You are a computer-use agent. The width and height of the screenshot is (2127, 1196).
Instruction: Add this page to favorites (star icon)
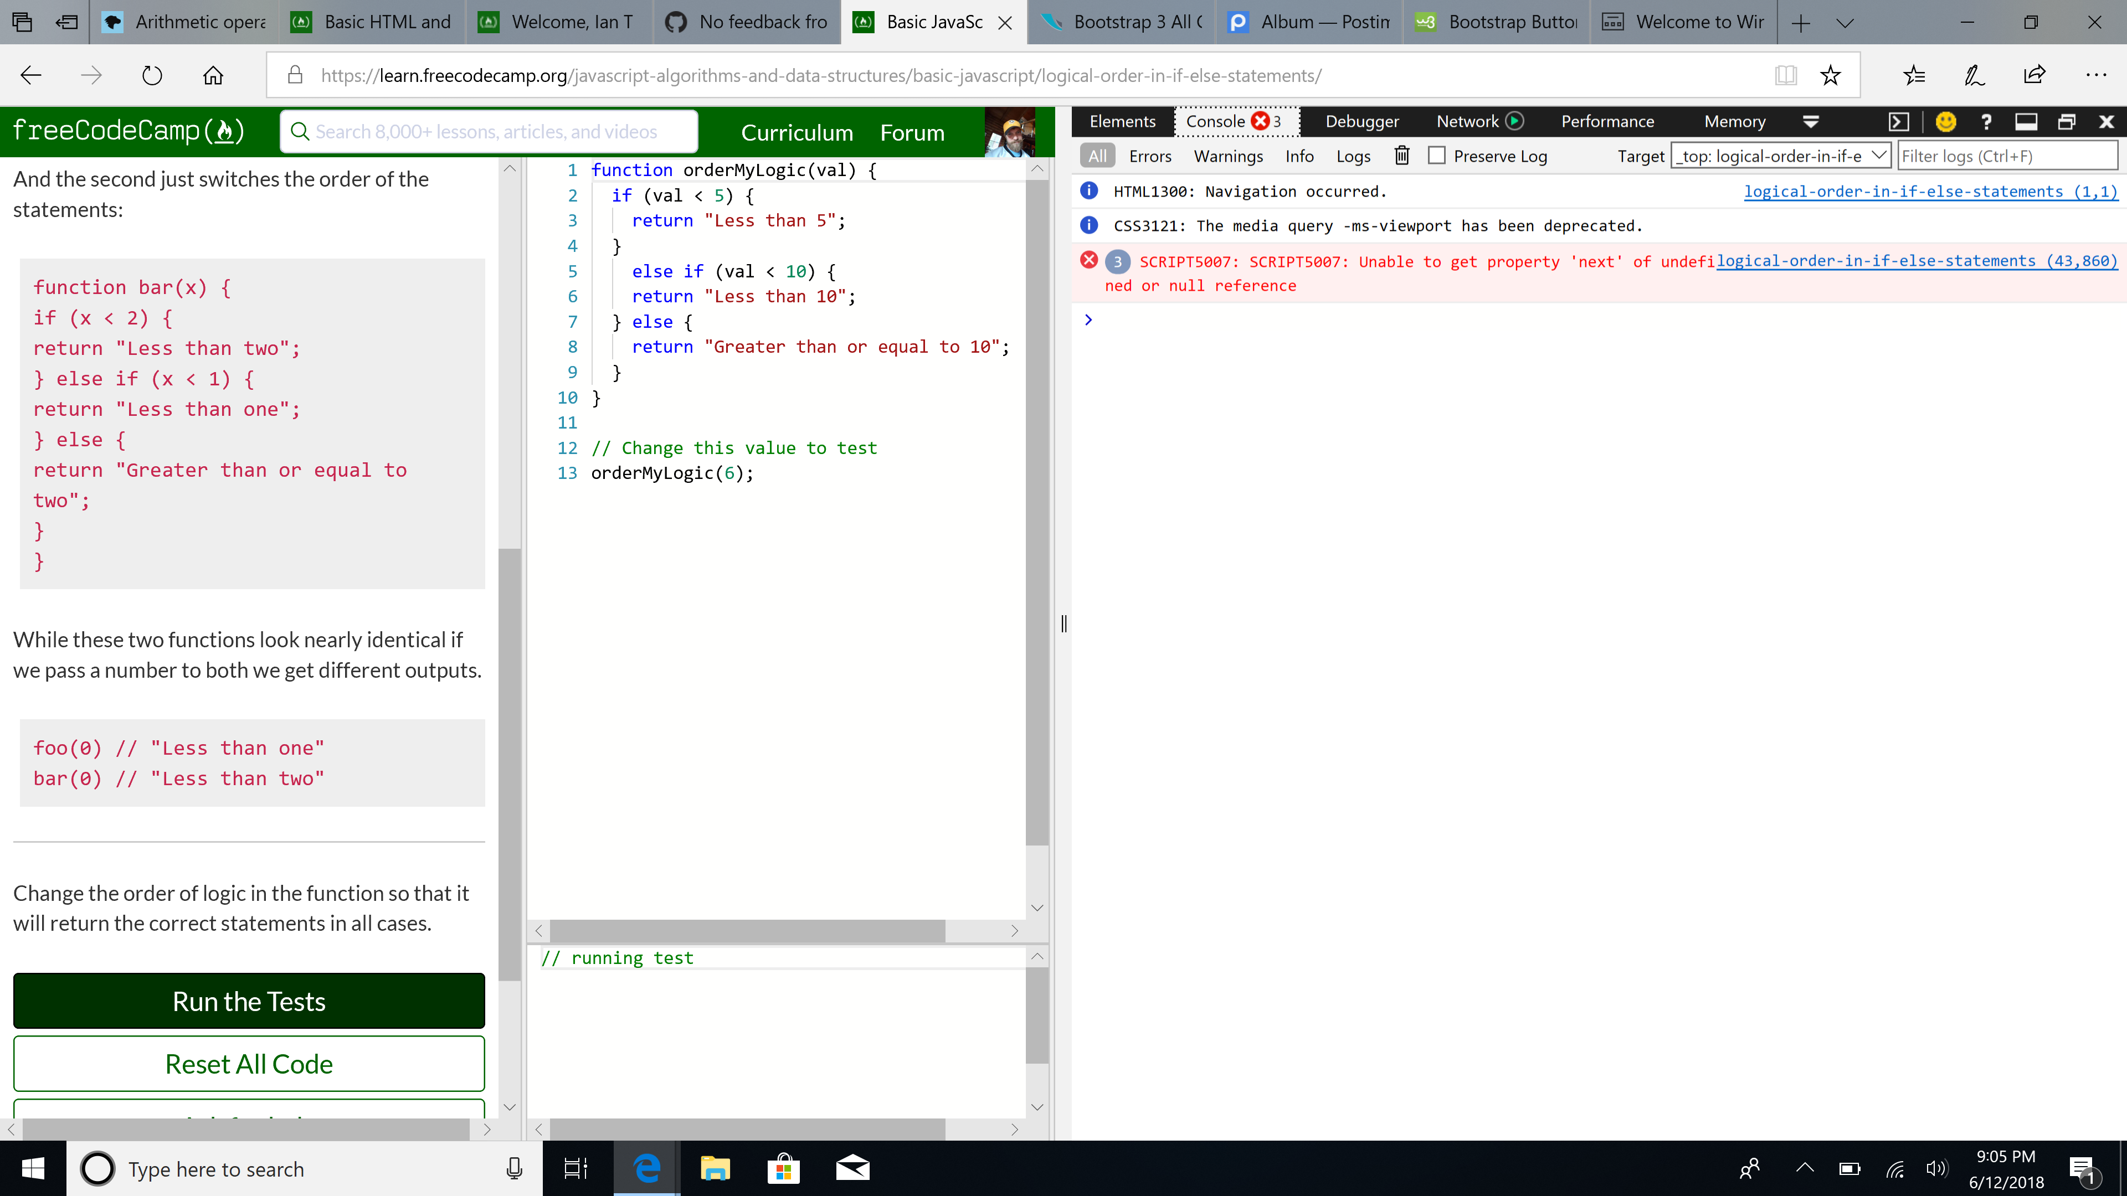pos(1831,75)
